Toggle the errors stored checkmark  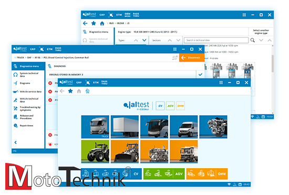(x=200, y=75)
